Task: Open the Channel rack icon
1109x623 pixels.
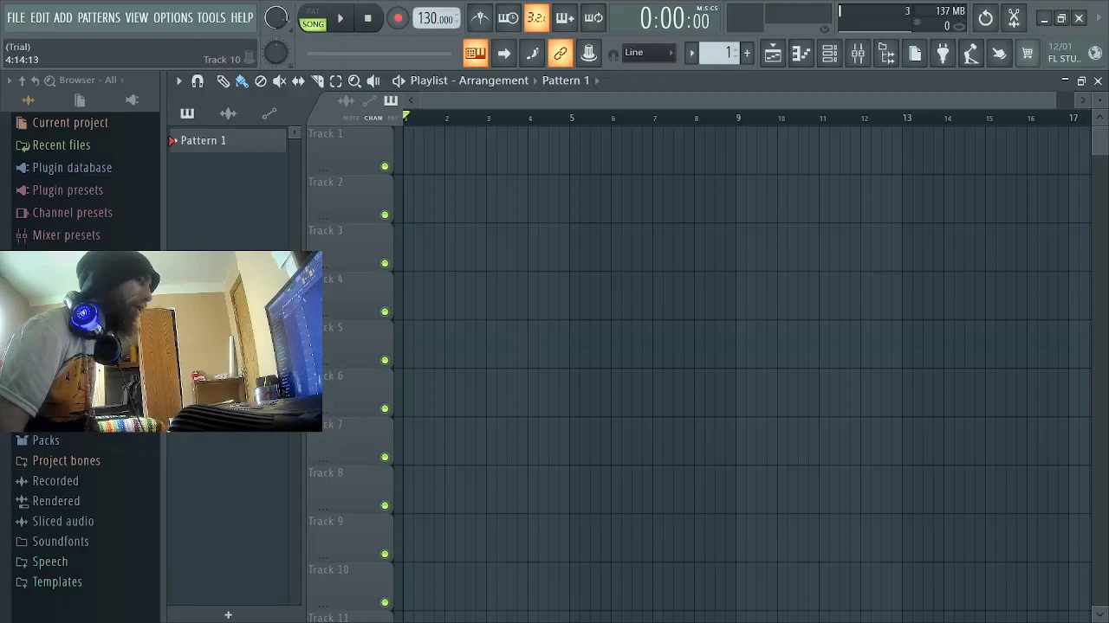Action: coord(829,54)
